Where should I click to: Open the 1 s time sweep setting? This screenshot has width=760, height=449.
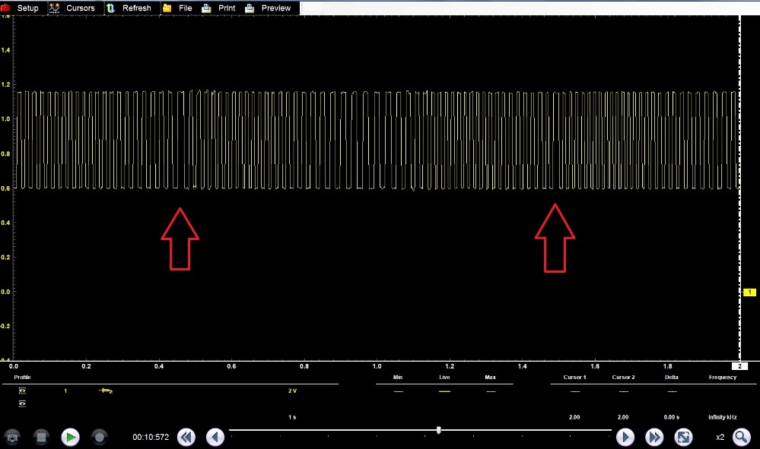coord(292,417)
